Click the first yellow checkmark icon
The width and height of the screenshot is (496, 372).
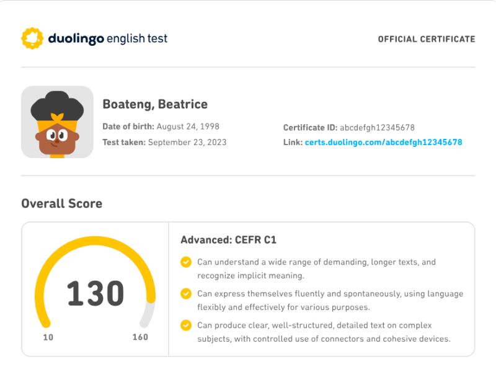tap(186, 262)
